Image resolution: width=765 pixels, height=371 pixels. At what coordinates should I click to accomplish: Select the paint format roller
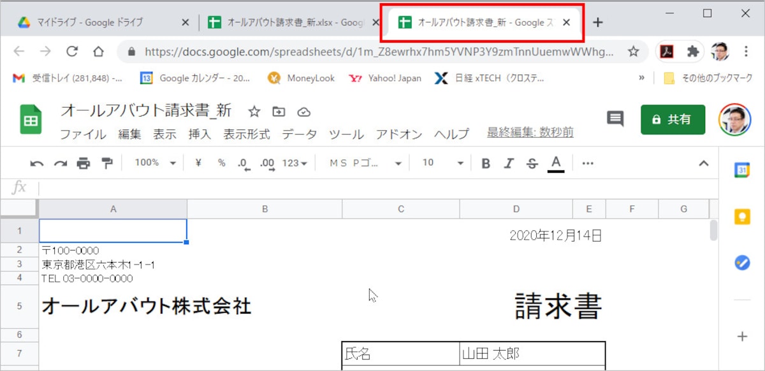pos(107,163)
